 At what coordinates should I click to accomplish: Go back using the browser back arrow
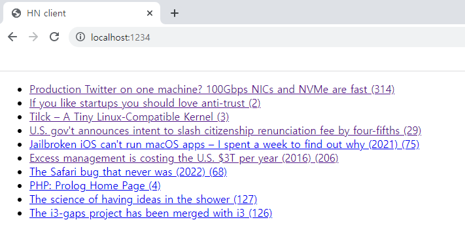tap(12, 37)
